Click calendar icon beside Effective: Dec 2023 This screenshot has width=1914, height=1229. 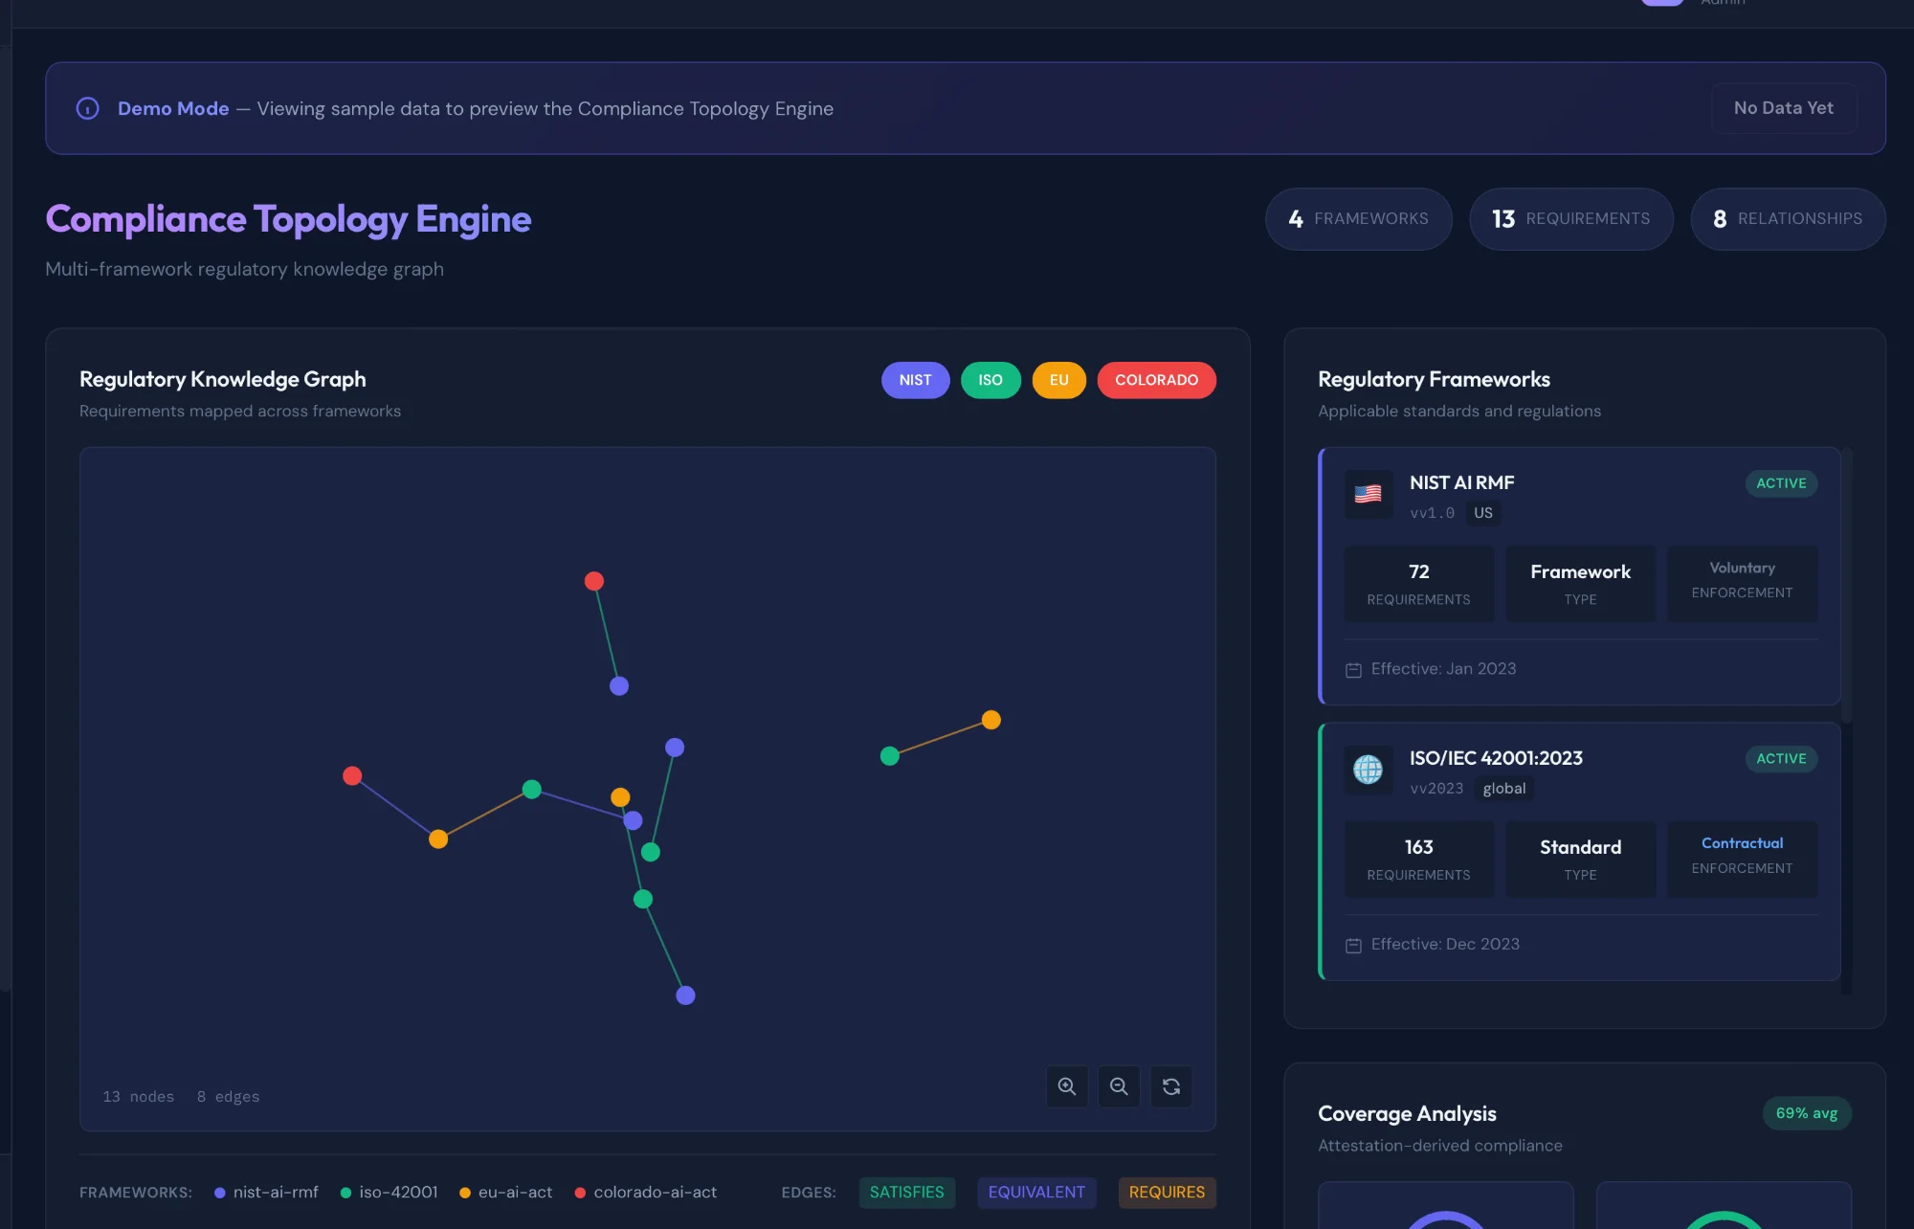[1353, 946]
